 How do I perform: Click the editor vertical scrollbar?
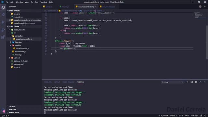[207, 42]
